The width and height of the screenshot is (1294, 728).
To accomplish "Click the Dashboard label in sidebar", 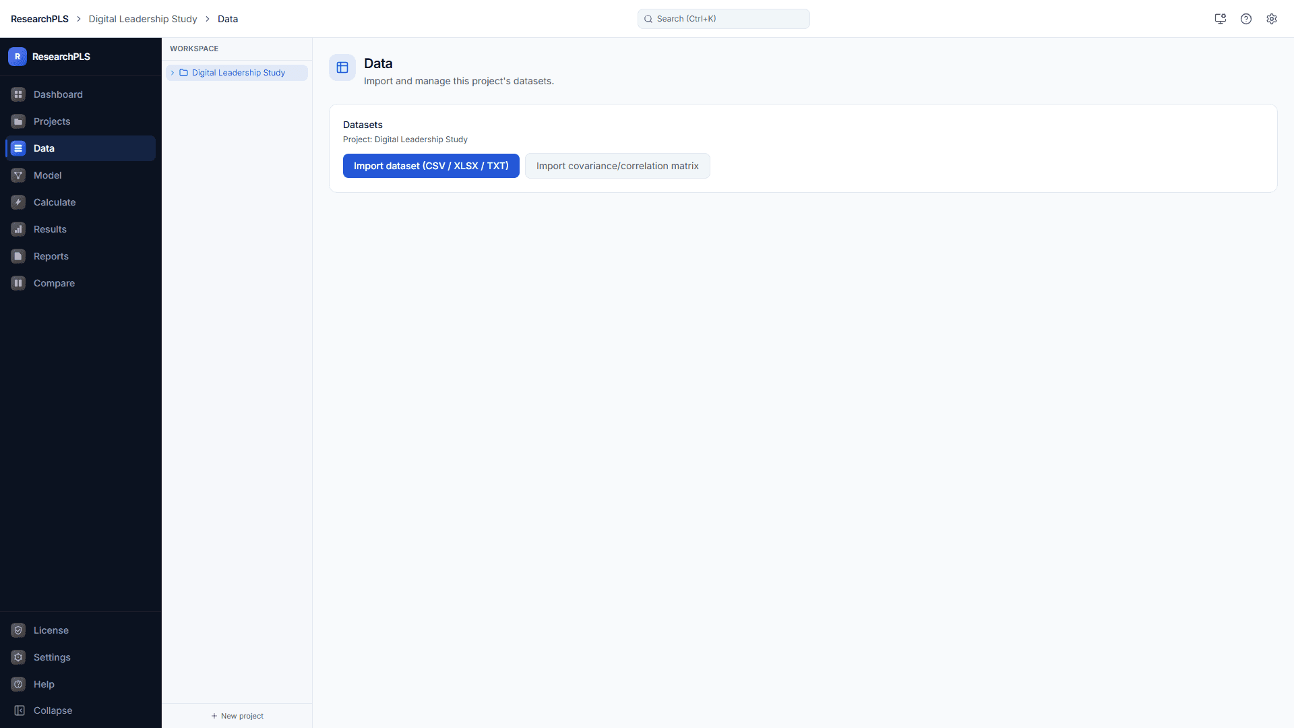I will 58,94.
